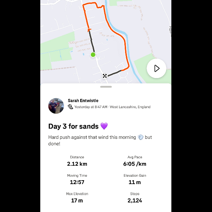
Task: Select the Day 3 for sands title
Action: point(74,126)
